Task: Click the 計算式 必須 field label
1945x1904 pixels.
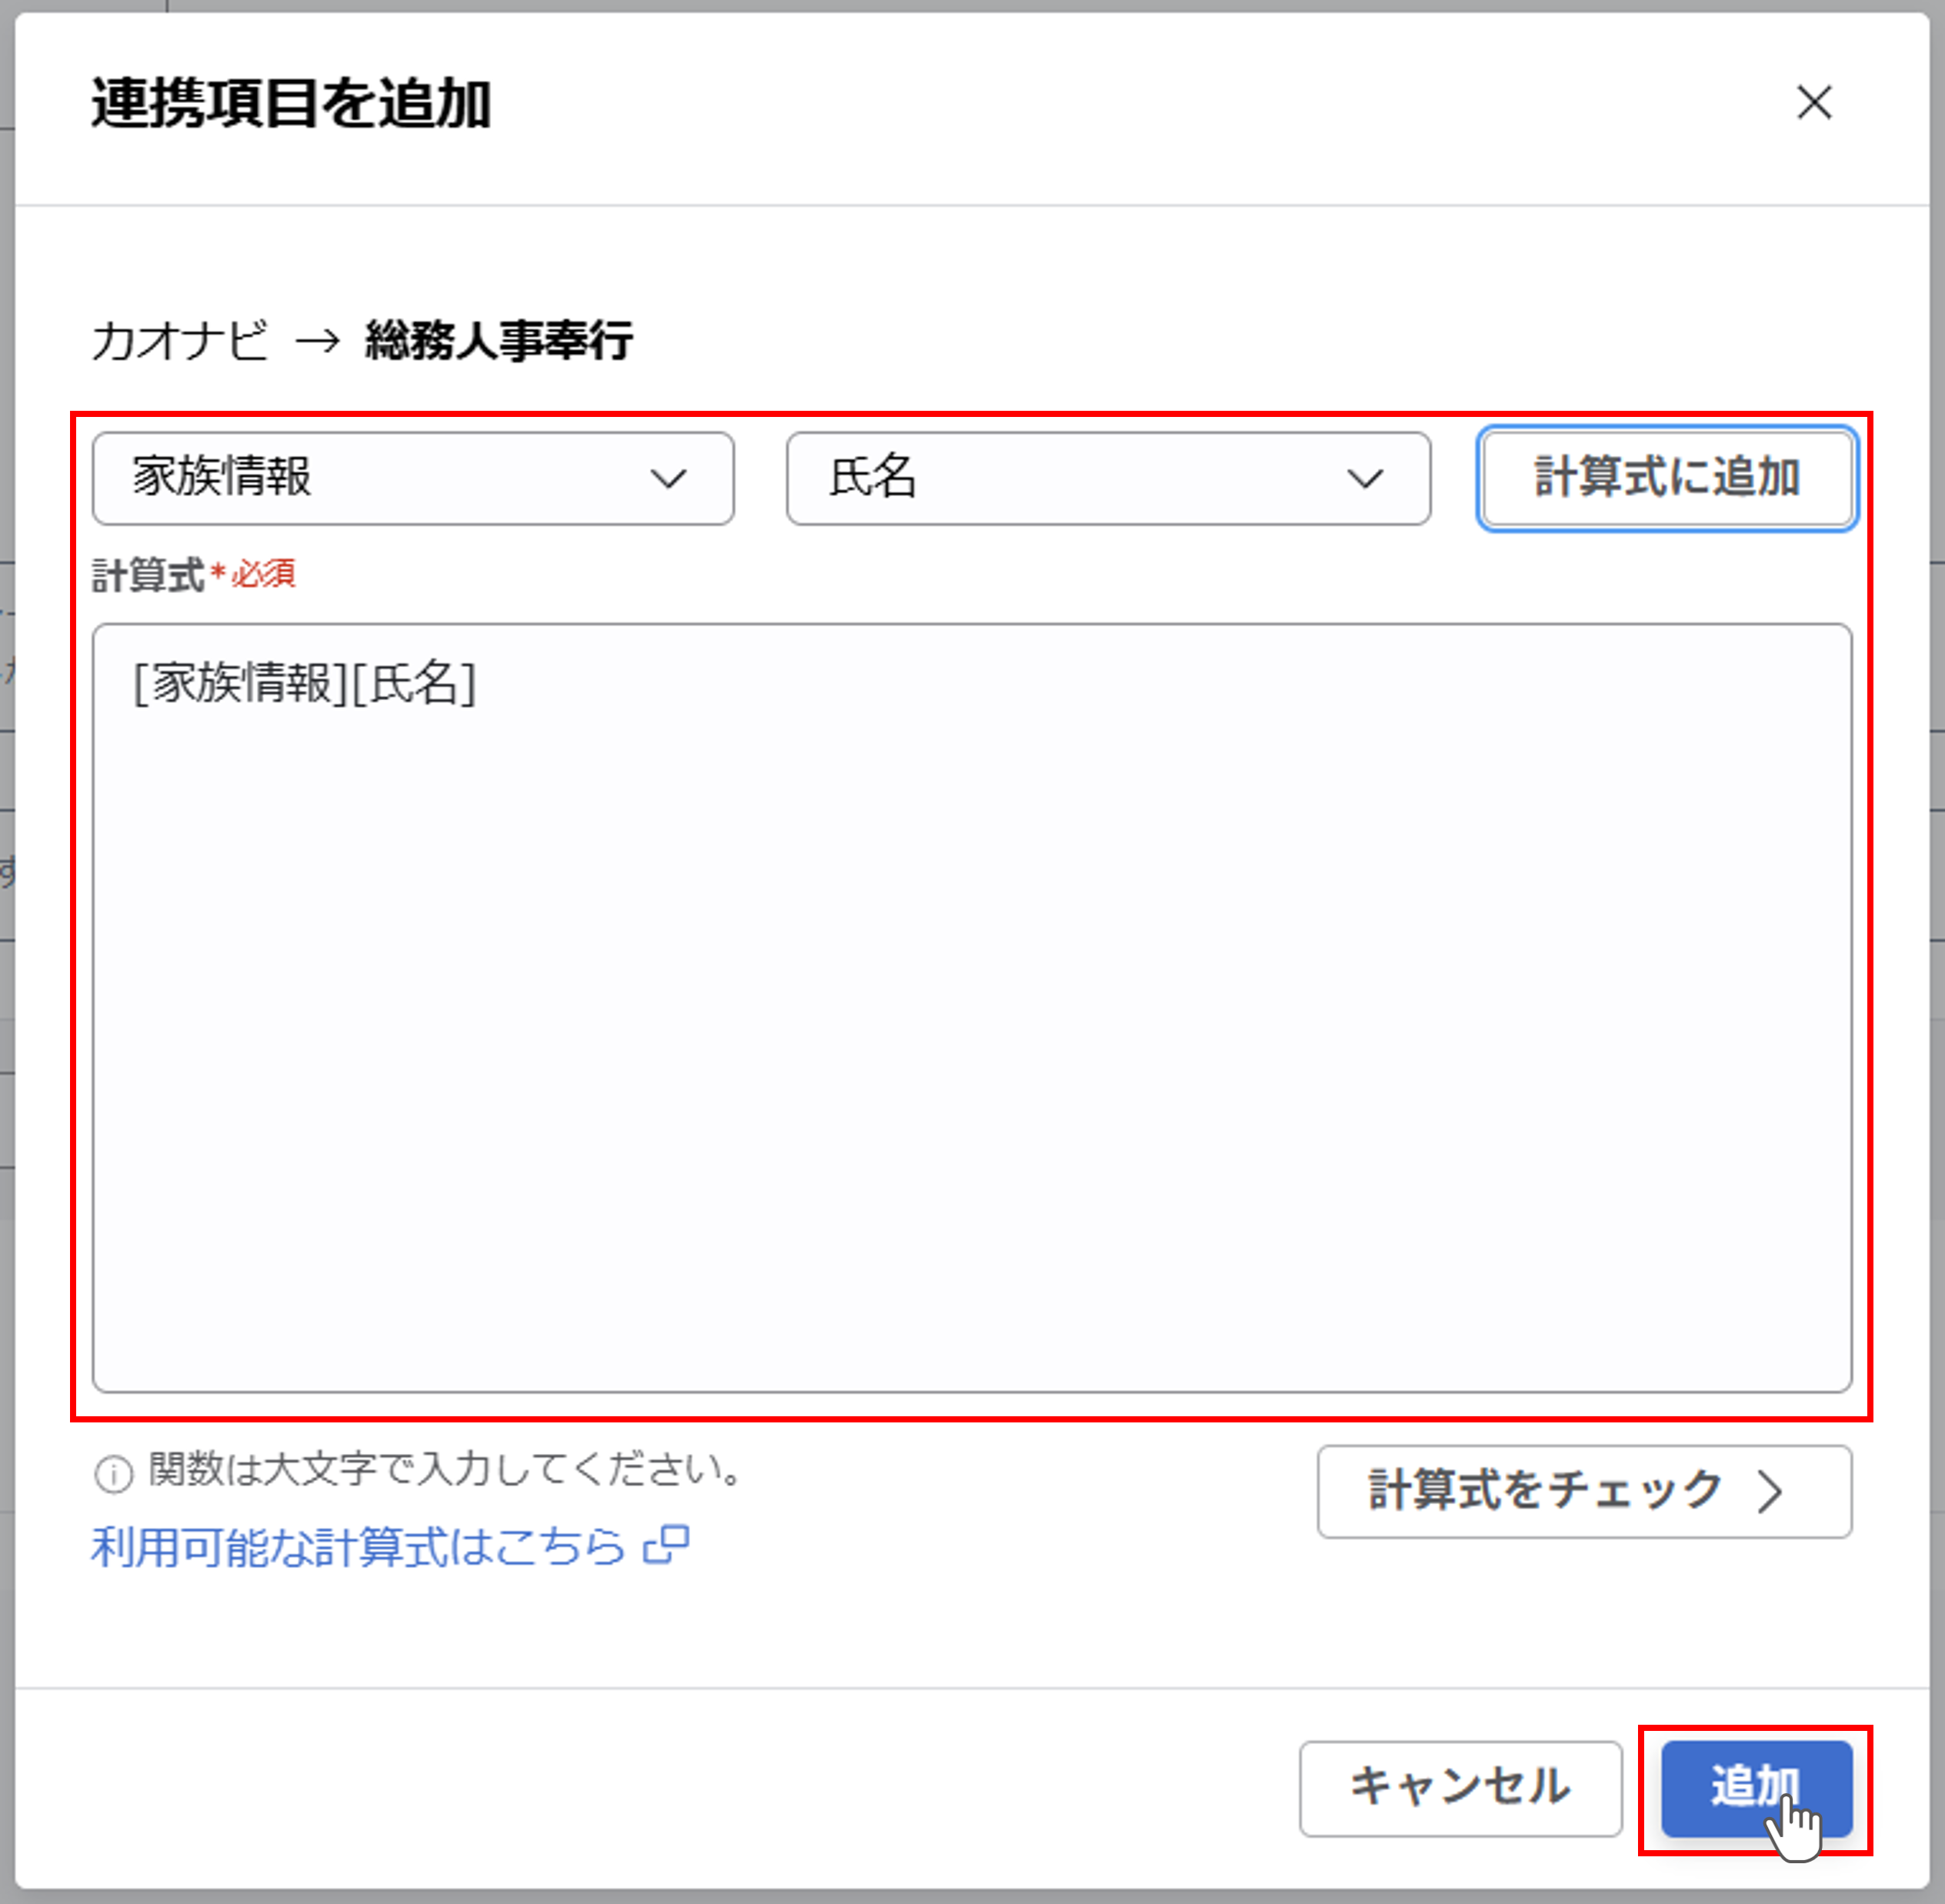Action: tap(194, 575)
